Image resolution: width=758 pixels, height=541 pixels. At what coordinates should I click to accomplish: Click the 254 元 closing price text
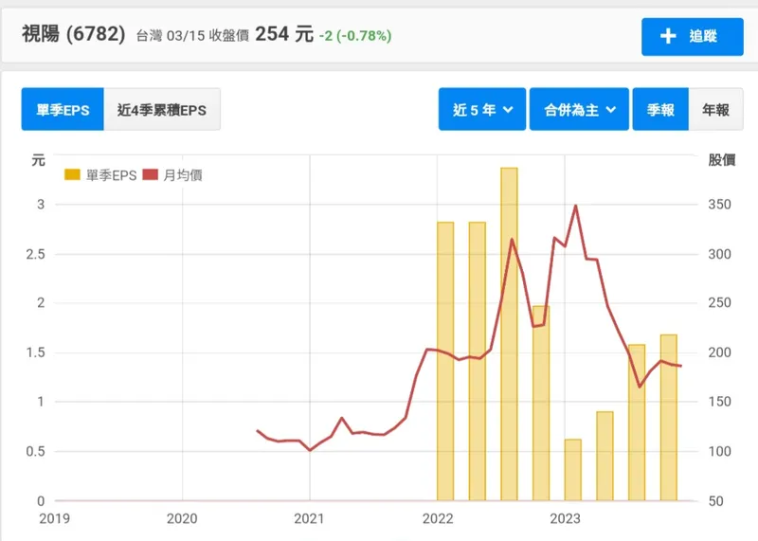[x=284, y=35]
